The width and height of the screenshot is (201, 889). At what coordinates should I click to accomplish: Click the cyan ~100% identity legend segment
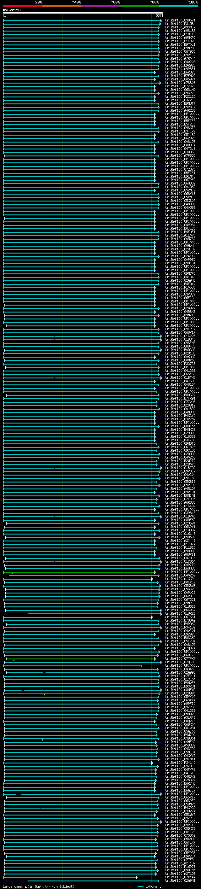coord(178,6)
